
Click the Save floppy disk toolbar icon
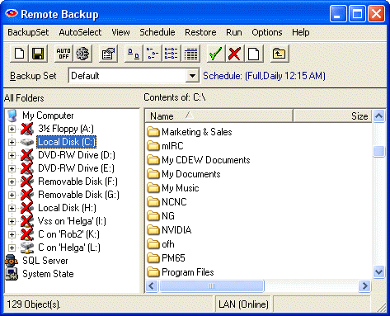point(38,54)
